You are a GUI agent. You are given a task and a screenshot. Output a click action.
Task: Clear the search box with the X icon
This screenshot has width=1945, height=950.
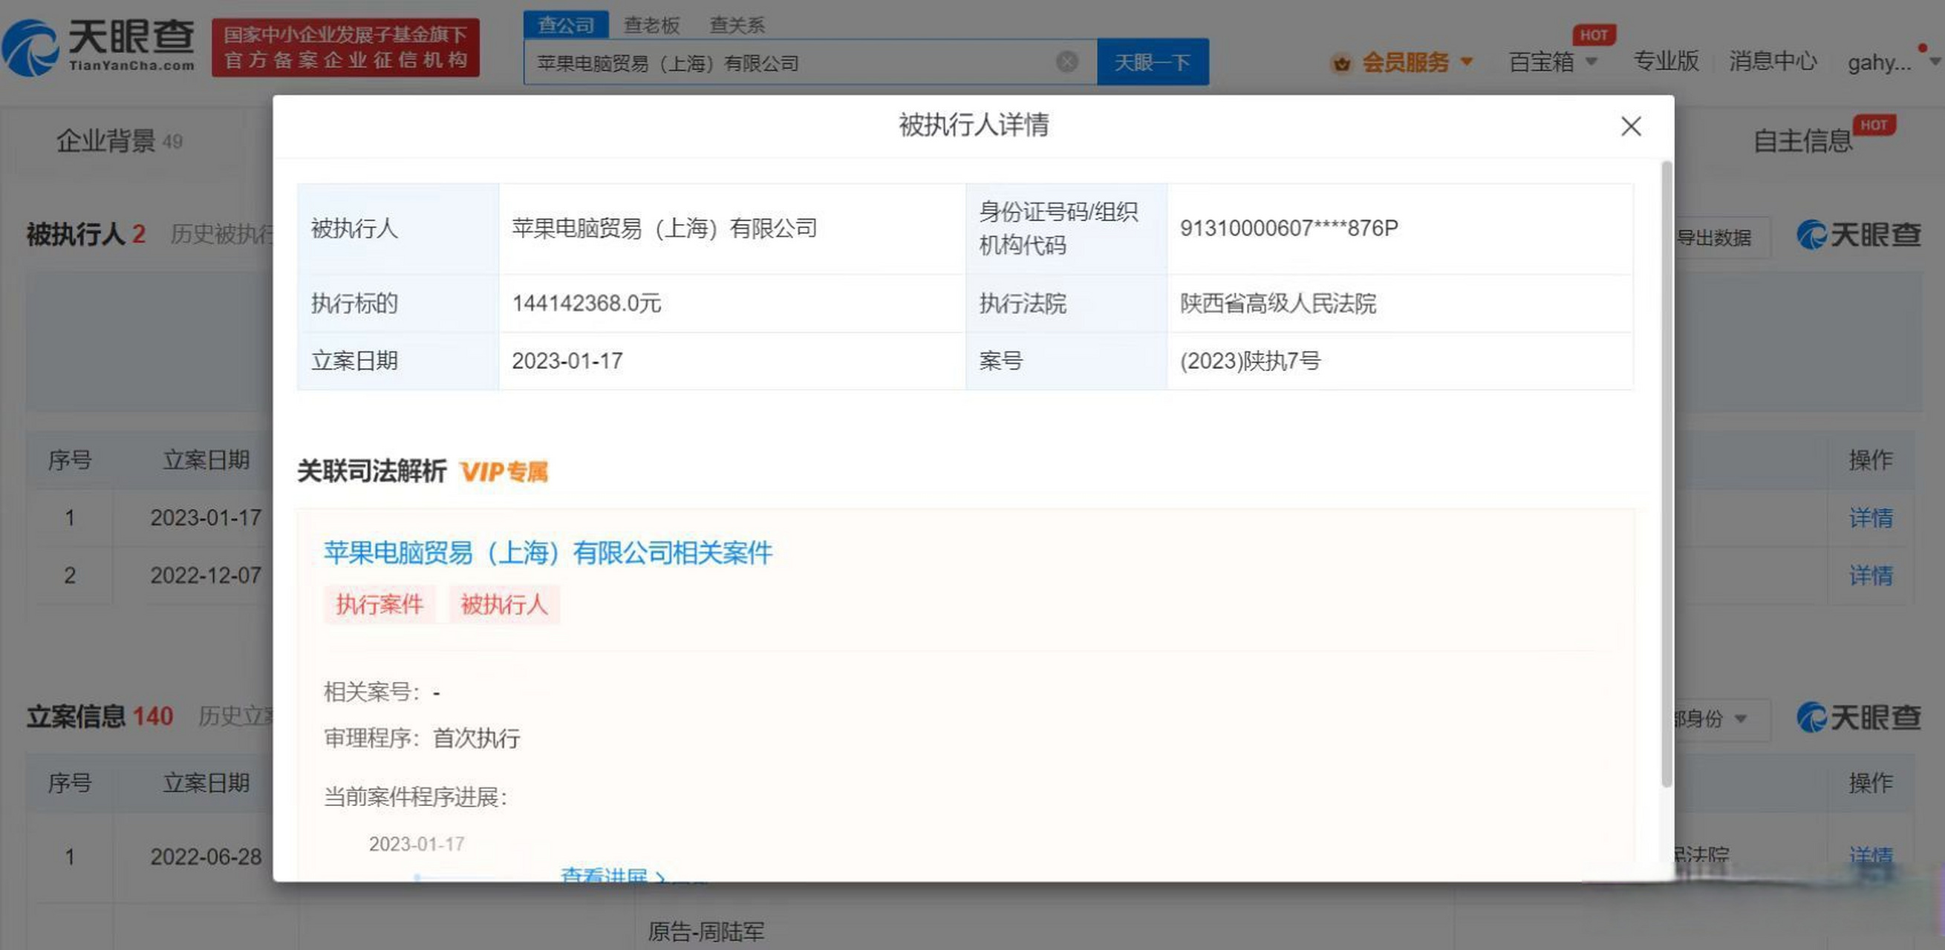pos(1067,62)
